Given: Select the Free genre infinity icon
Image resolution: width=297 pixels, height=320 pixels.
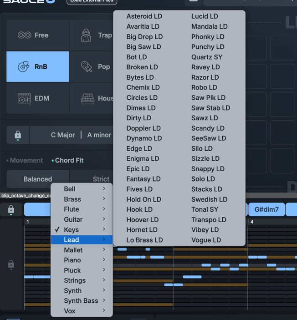Looking at the screenshot, I should pyautogui.click(x=24, y=35).
